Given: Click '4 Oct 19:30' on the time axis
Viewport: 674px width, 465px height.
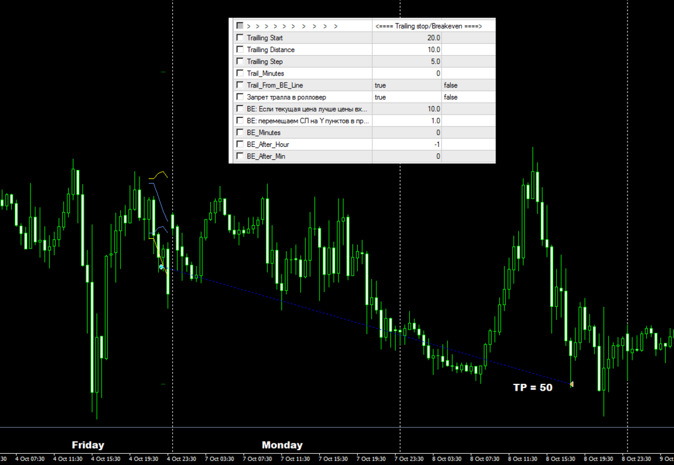Looking at the screenshot, I should click(144, 459).
